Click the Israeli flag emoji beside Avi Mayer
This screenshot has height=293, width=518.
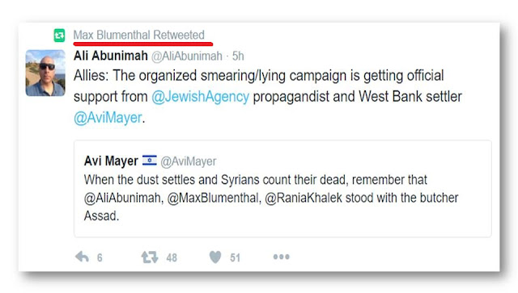(x=149, y=161)
